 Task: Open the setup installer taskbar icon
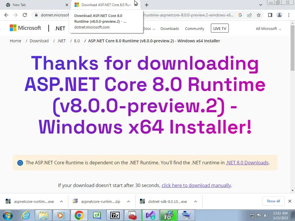point(168,215)
